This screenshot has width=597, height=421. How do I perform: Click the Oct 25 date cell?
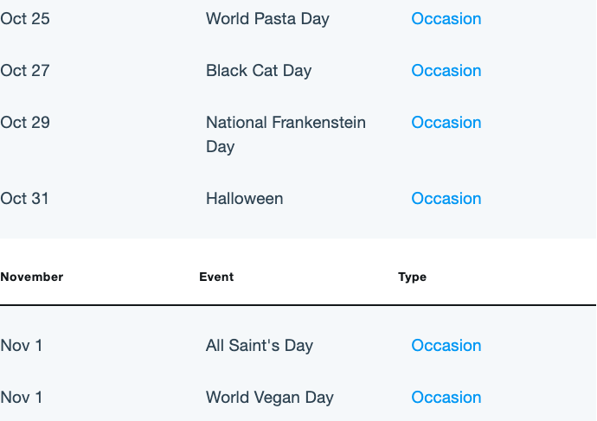(x=25, y=19)
